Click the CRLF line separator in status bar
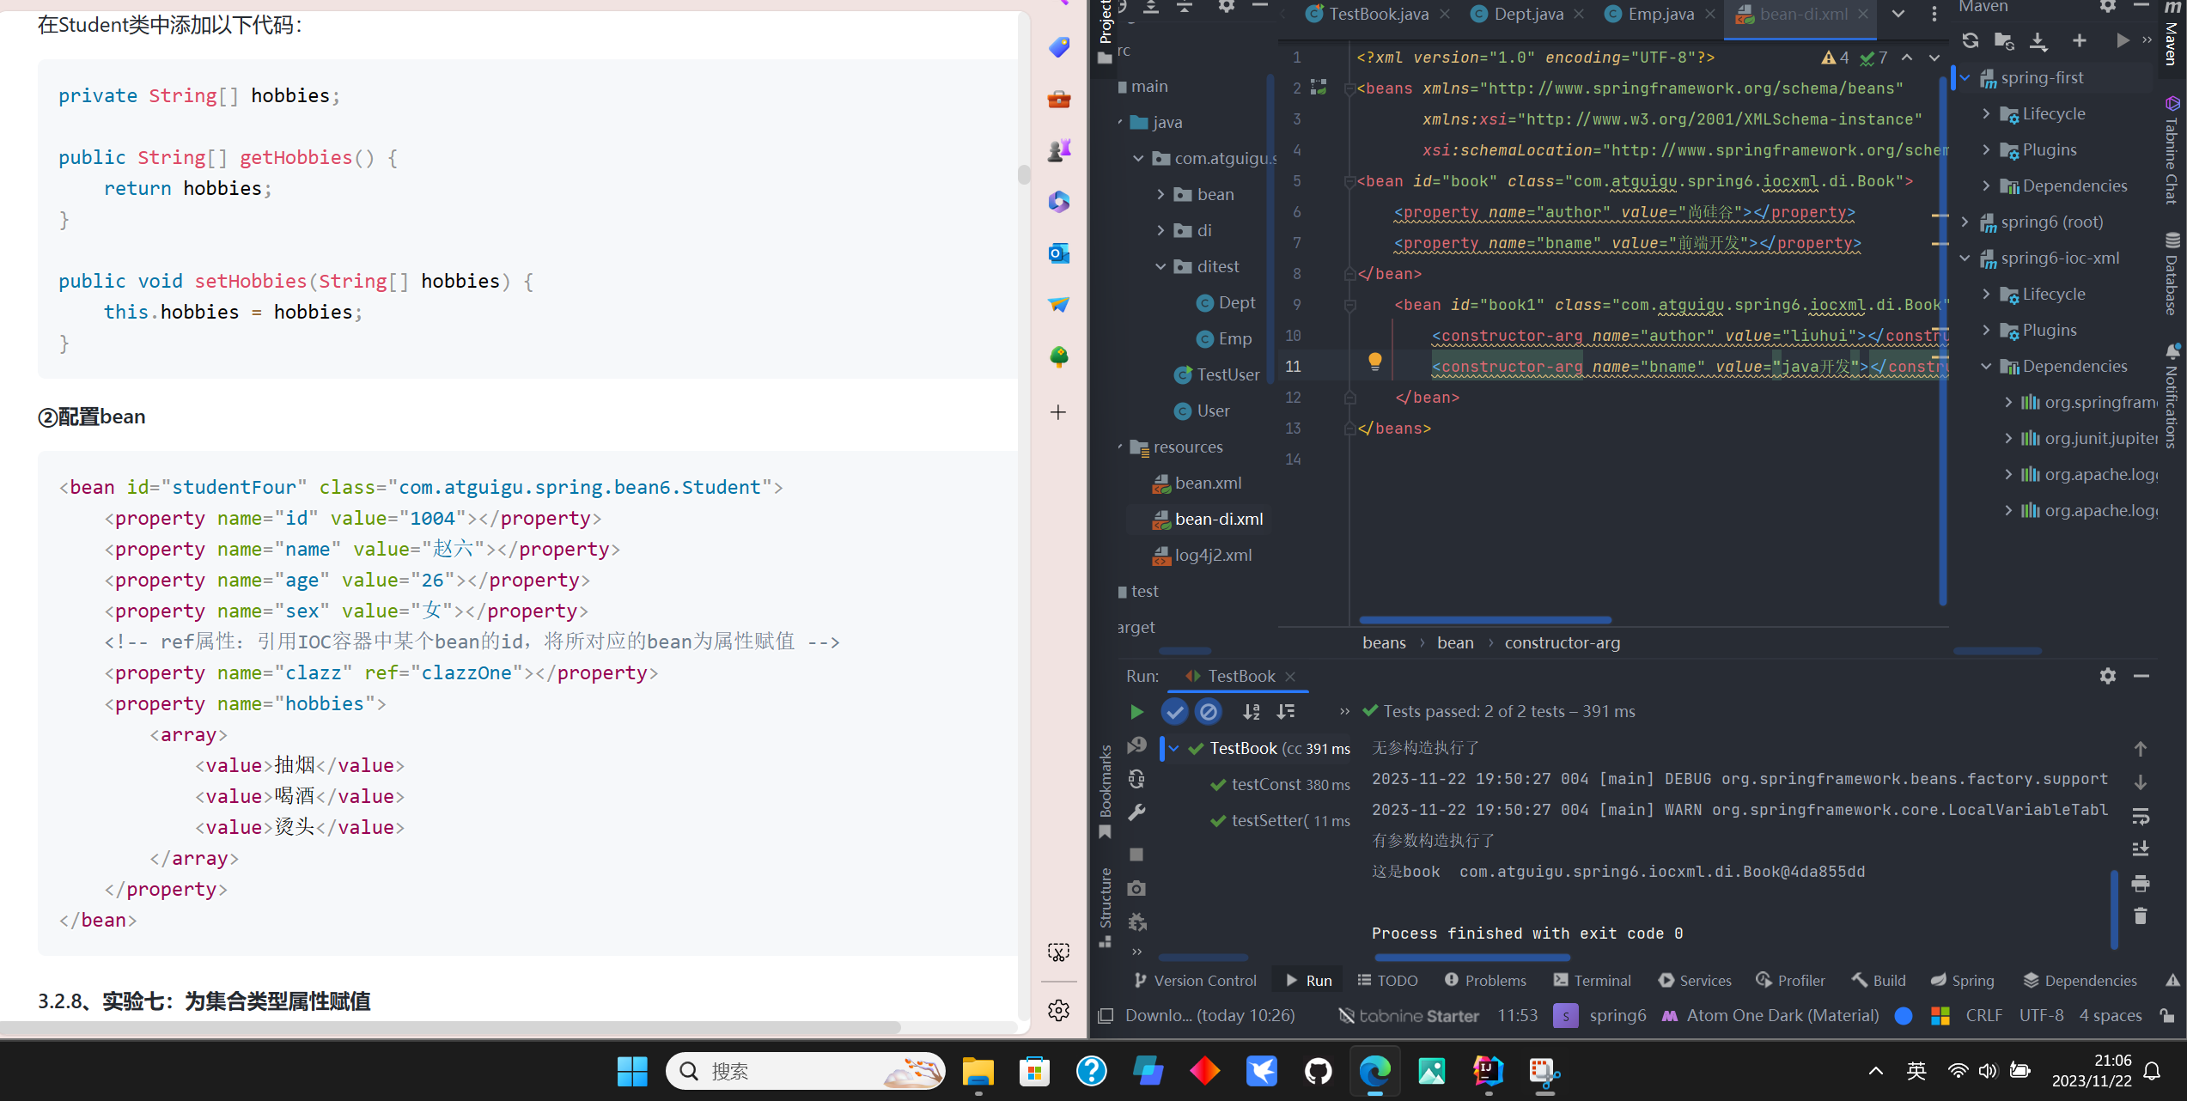 pyautogui.click(x=1983, y=1015)
